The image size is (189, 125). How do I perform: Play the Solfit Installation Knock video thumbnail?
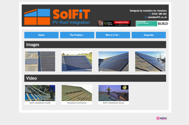coord(113,93)
